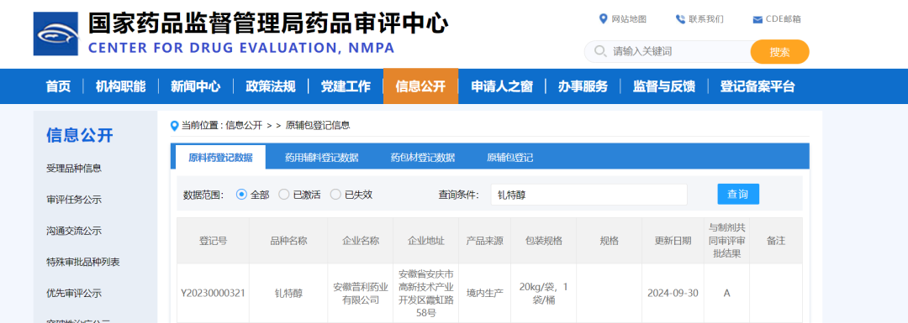Image resolution: width=908 pixels, height=323 pixels.
Task: Open the 监督与反馈 menu
Action: pos(663,86)
